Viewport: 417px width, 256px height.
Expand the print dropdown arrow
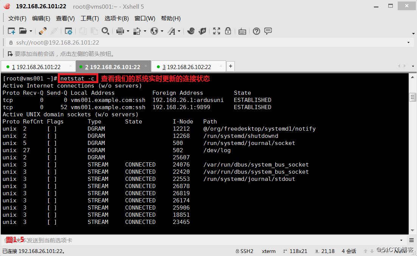[128, 31]
